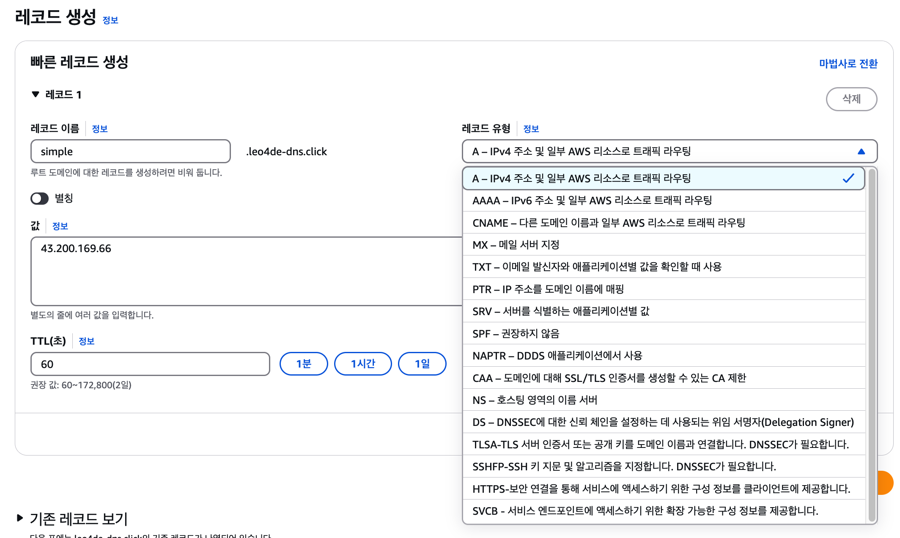Toggle the 별칭 alias switch
900x538 pixels.
tap(40, 198)
